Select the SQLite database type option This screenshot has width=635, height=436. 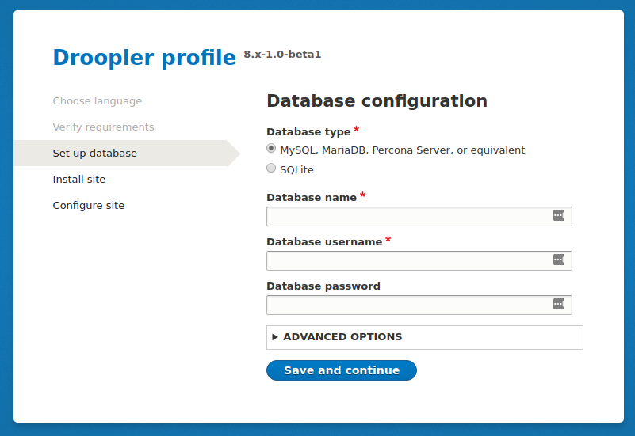[271, 168]
